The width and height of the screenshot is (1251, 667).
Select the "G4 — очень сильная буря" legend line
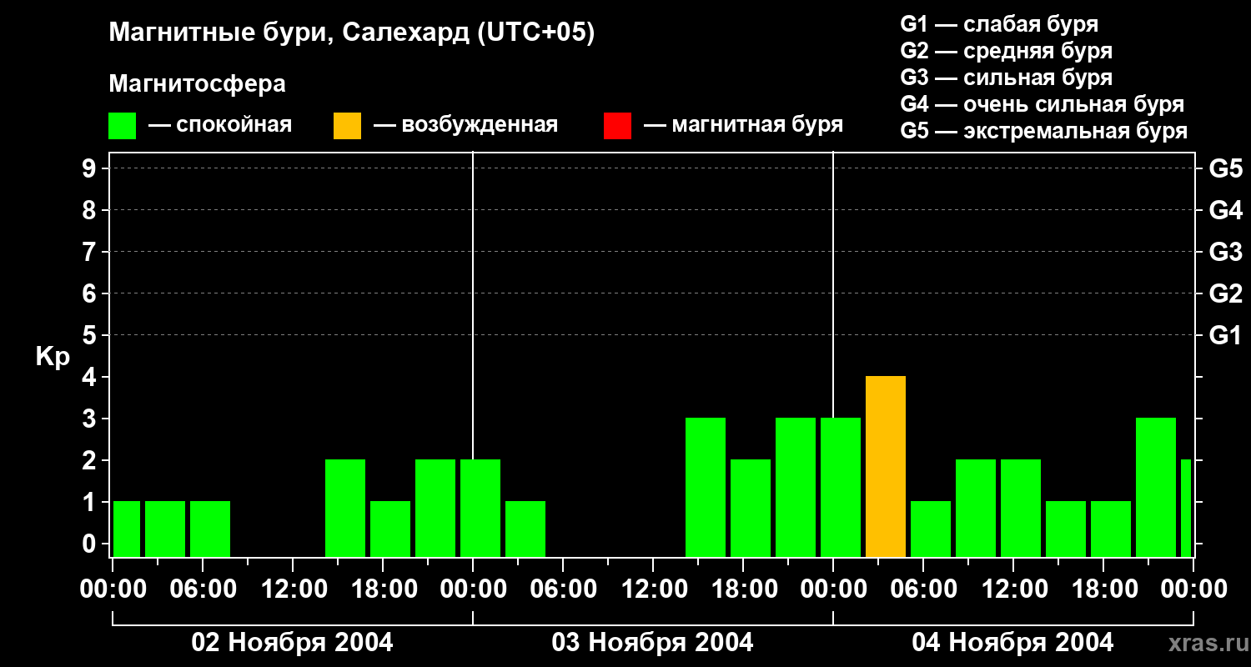coord(1042,104)
